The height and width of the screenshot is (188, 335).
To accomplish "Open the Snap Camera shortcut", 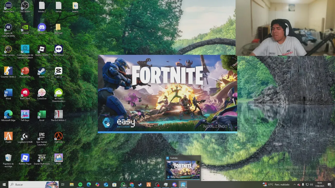I will pyautogui.click(x=8, y=51).
